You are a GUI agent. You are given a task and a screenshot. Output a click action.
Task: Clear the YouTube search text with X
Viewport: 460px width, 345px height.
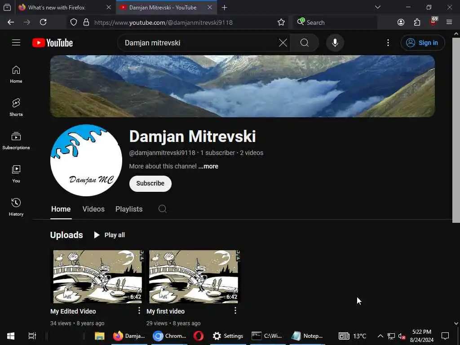(x=283, y=43)
